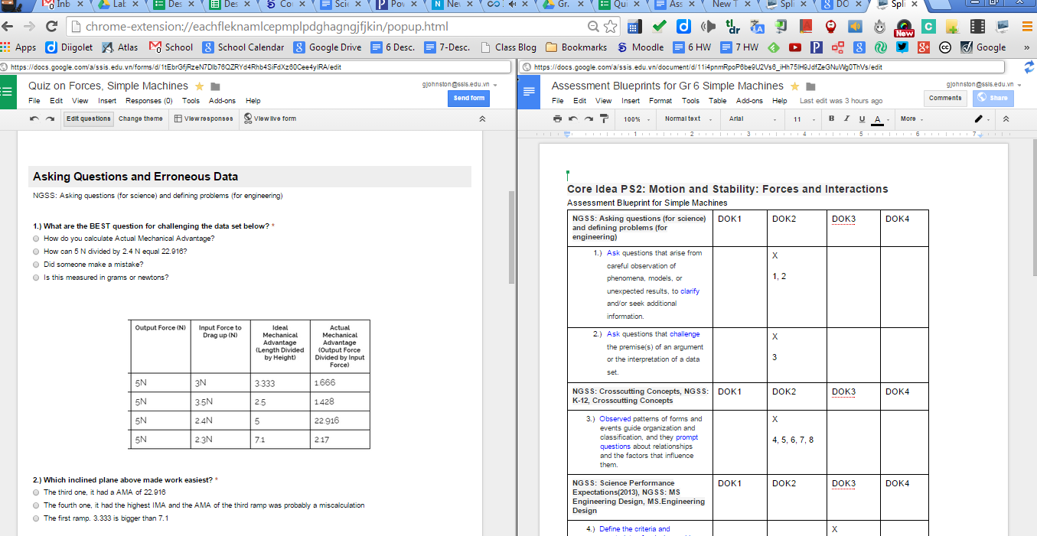This screenshot has width=1037, height=536.
Task: Select the 'Did someone make a mistake?' answer option
Action: coord(35,265)
